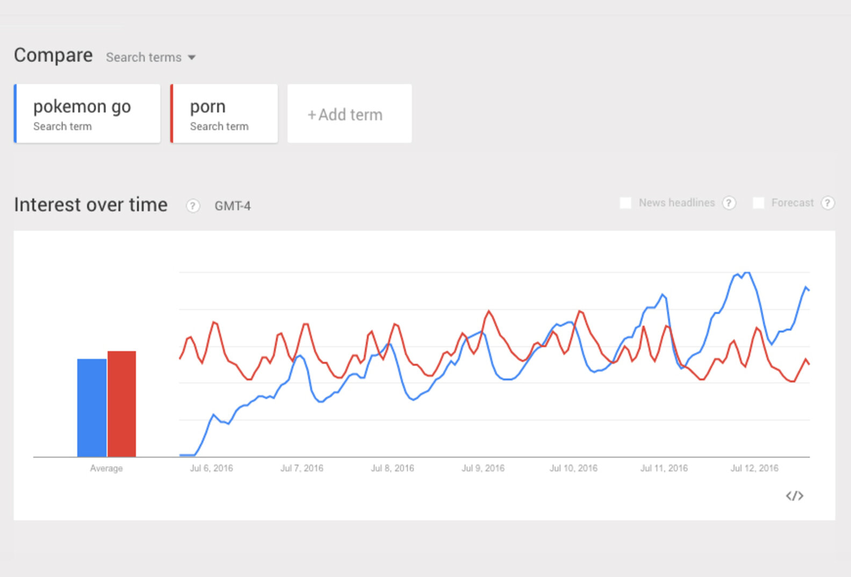Click the question mark icon next to News headlines
Screen dimensions: 851x577
(730, 203)
